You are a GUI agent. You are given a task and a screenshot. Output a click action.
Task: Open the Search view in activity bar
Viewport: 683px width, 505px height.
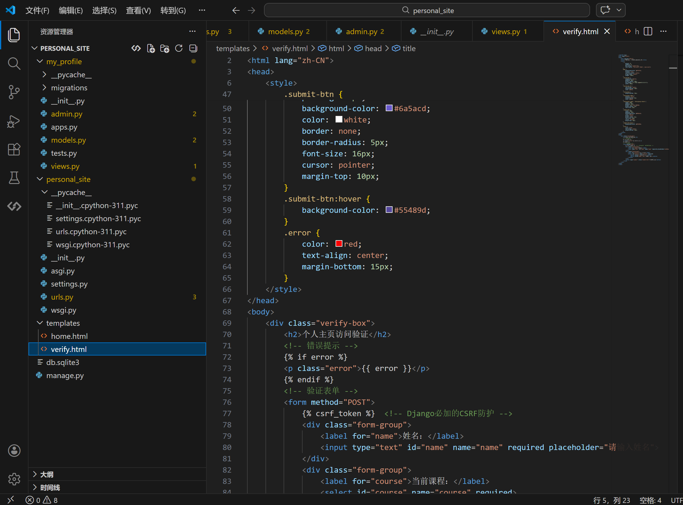tap(14, 64)
